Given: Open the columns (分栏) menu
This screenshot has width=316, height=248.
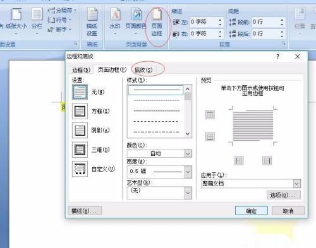Looking at the screenshot, I should [37, 21].
